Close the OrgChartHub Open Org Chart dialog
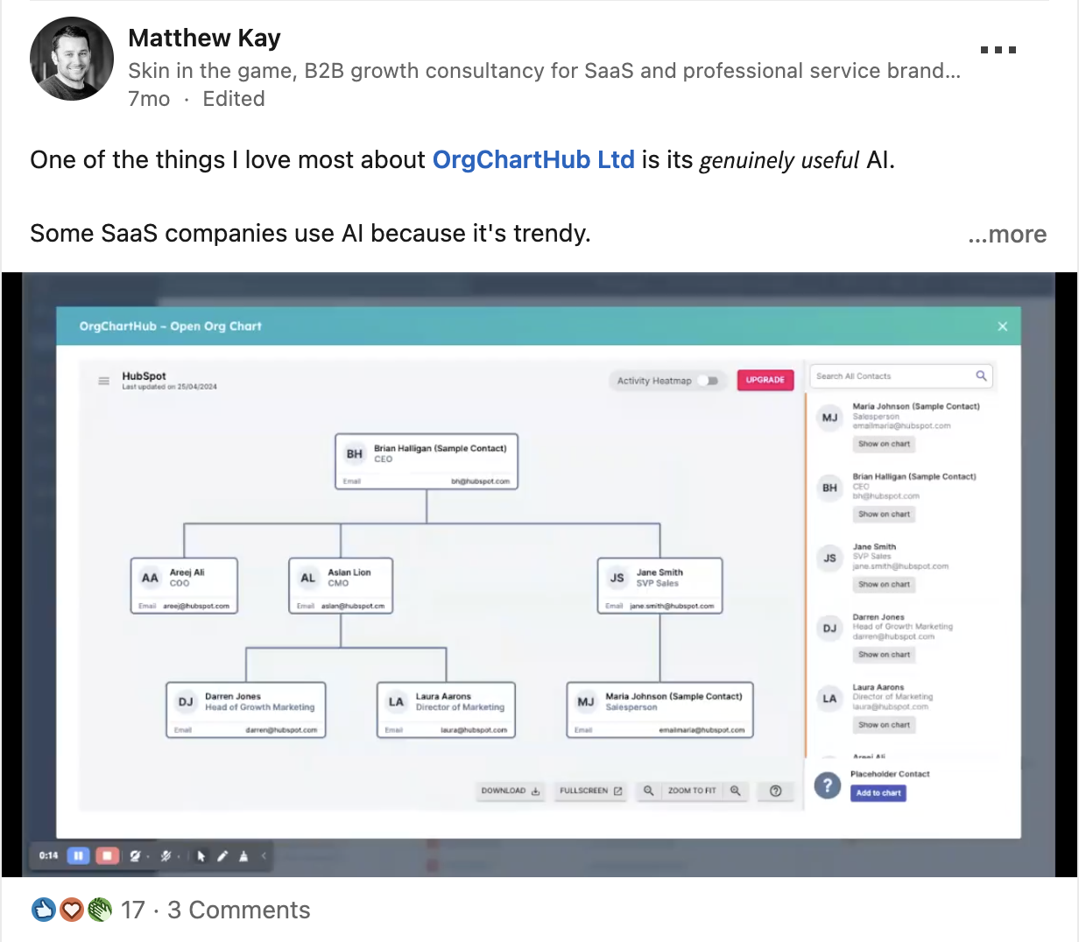1079x942 pixels. click(x=1003, y=326)
